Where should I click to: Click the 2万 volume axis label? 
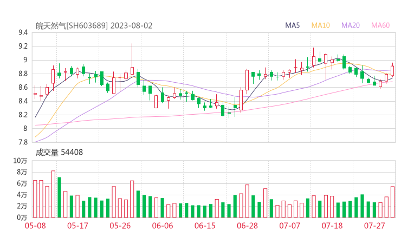click(22, 206)
